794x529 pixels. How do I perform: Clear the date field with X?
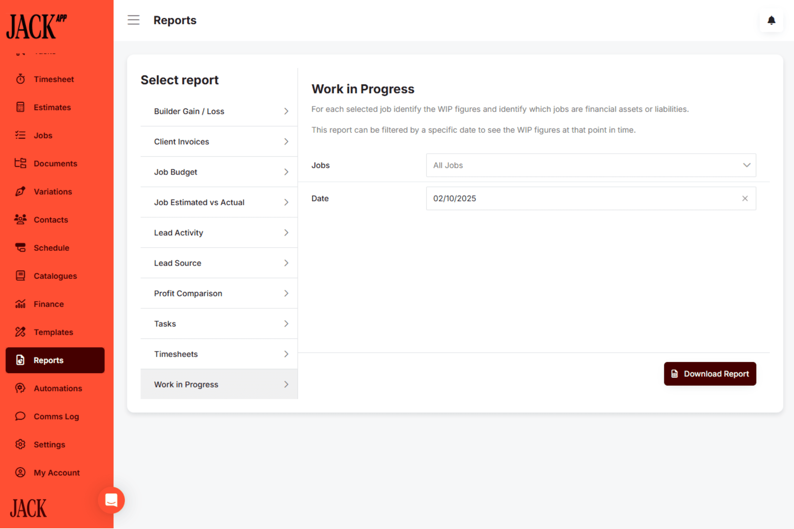coord(745,199)
